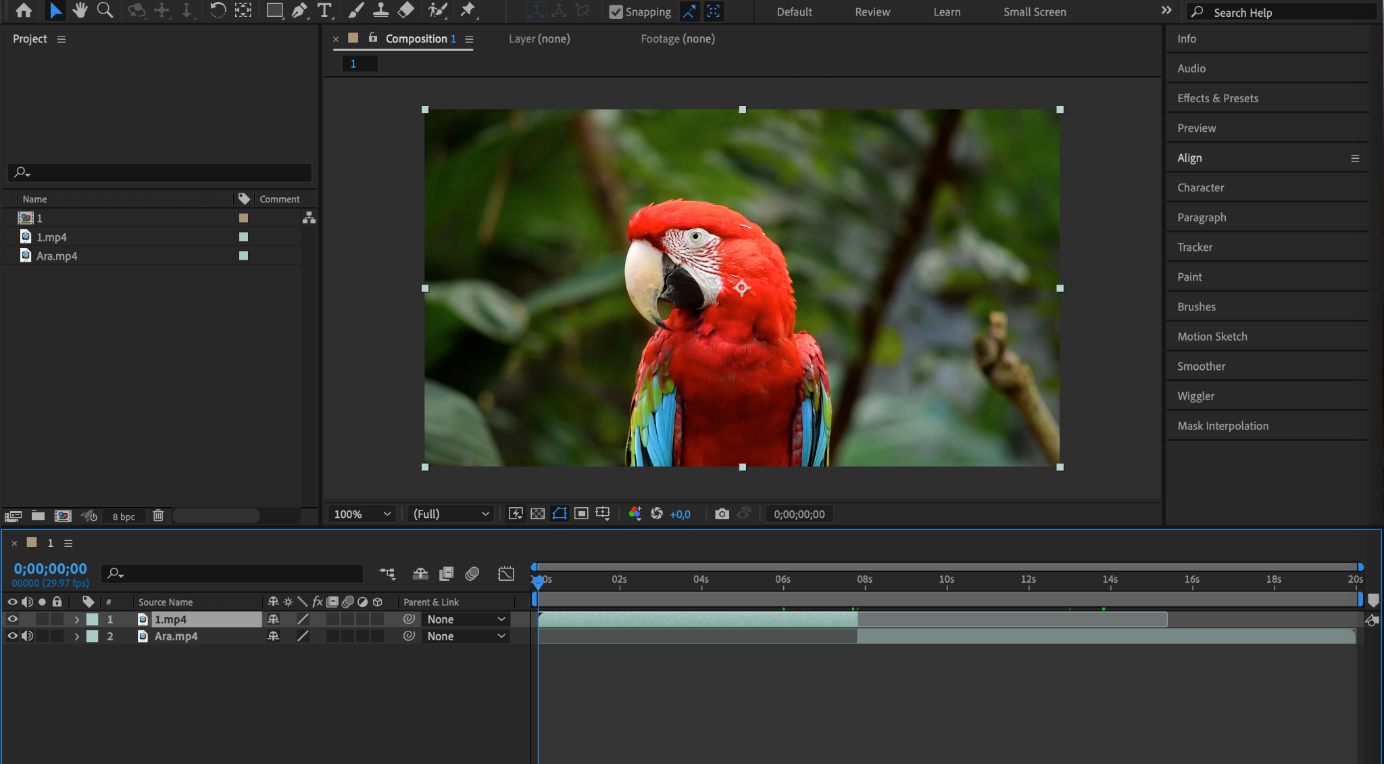Viewport: 1384px width, 764px height.
Task: Click the label color swatch of 1.mp4 layer
Action: tap(93, 619)
